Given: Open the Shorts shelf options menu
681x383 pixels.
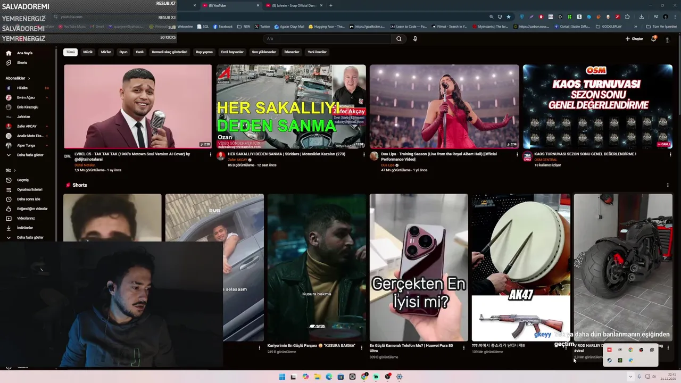Looking at the screenshot, I should [668, 185].
